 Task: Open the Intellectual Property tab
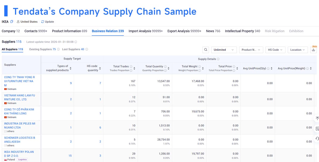pos(243,31)
